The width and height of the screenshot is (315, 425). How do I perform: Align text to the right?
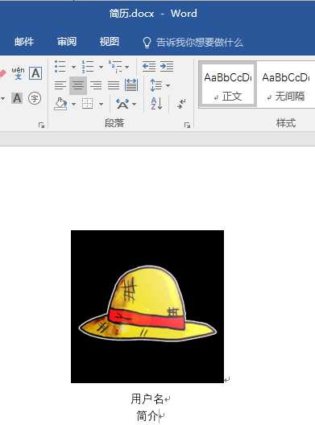click(x=96, y=85)
